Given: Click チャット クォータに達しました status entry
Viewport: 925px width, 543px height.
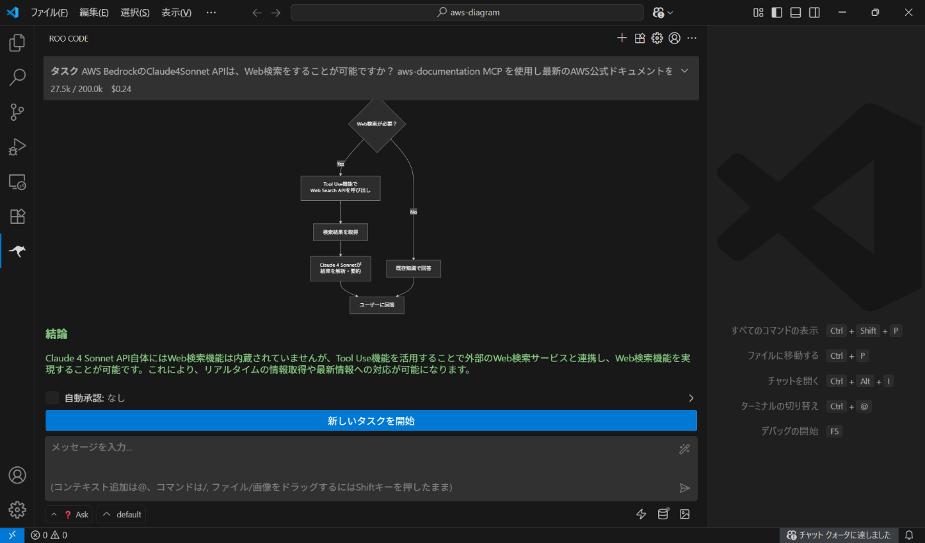Looking at the screenshot, I should click(x=838, y=535).
